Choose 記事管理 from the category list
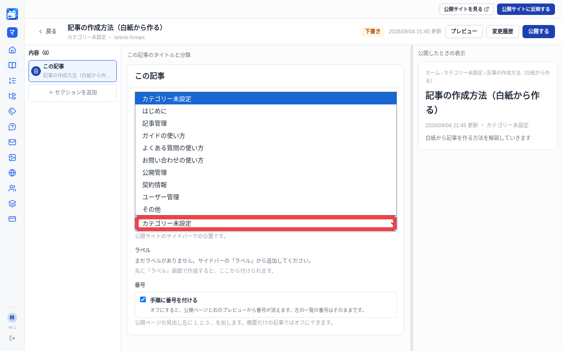The image size is (562, 351). (266, 123)
